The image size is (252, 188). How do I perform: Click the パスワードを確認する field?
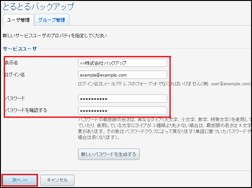[123, 111]
